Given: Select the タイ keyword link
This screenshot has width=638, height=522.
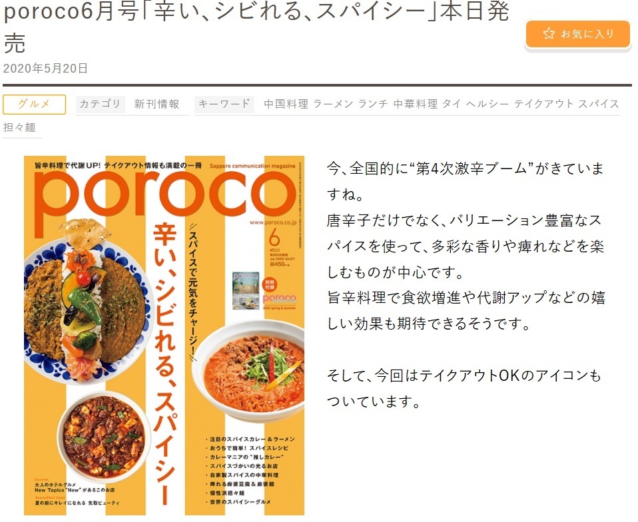Looking at the screenshot, I should click(x=452, y=104).
